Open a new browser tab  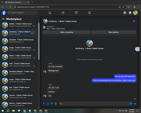pyautogui.click(x=32, y=2)
